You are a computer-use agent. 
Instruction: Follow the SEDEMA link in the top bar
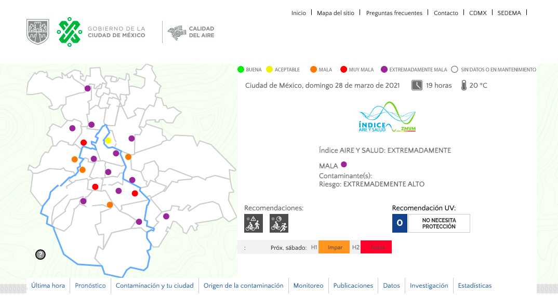point(509,13)
